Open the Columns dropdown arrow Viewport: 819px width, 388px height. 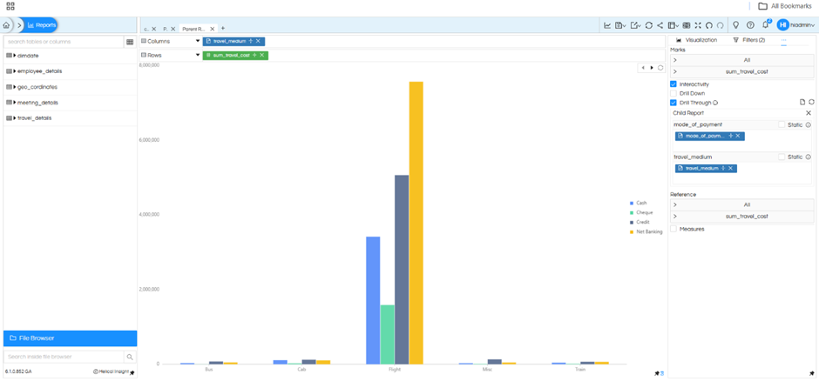coord(198,41)
